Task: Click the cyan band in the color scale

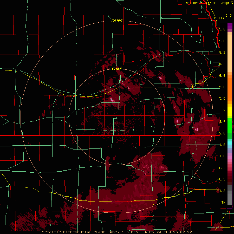Action: (x=230, y=143)
